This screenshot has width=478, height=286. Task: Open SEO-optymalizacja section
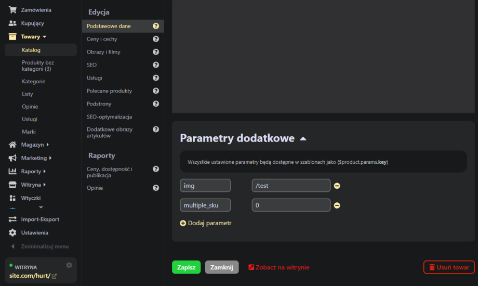tap(109, 116)
